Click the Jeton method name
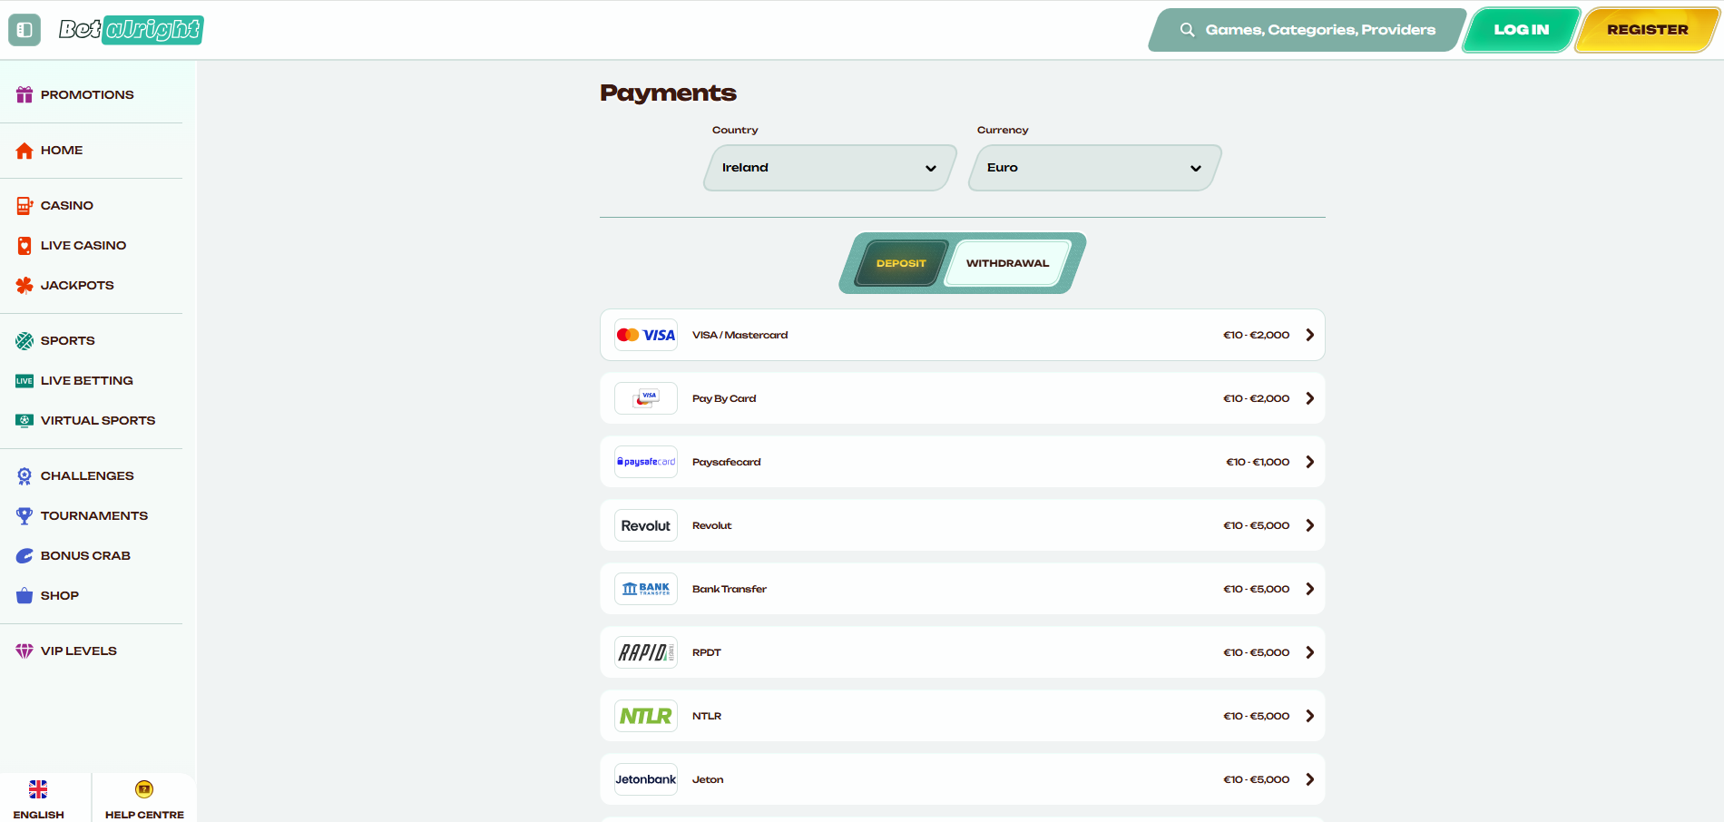 [x=708, y=779]
